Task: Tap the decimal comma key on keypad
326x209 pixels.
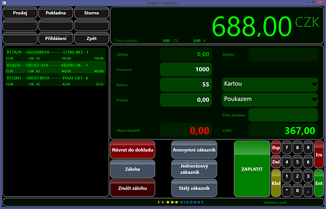Action: coord(308,190)
